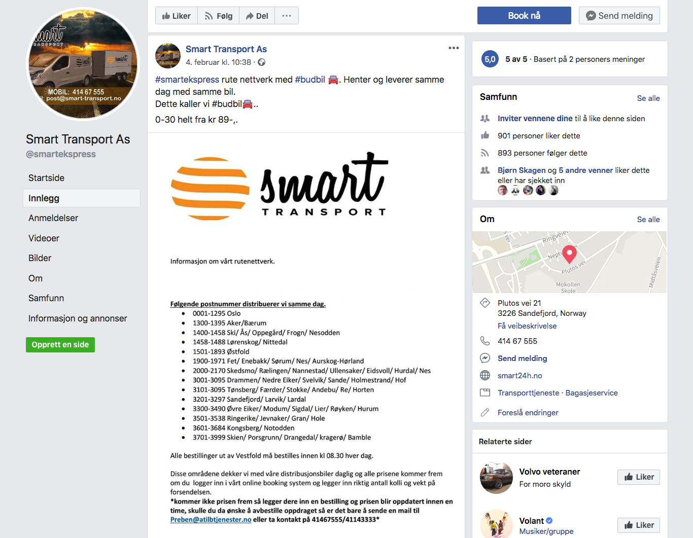Viewport: 693px width, 538px height.
Task: Click the Book nå button
Action: 524,16
